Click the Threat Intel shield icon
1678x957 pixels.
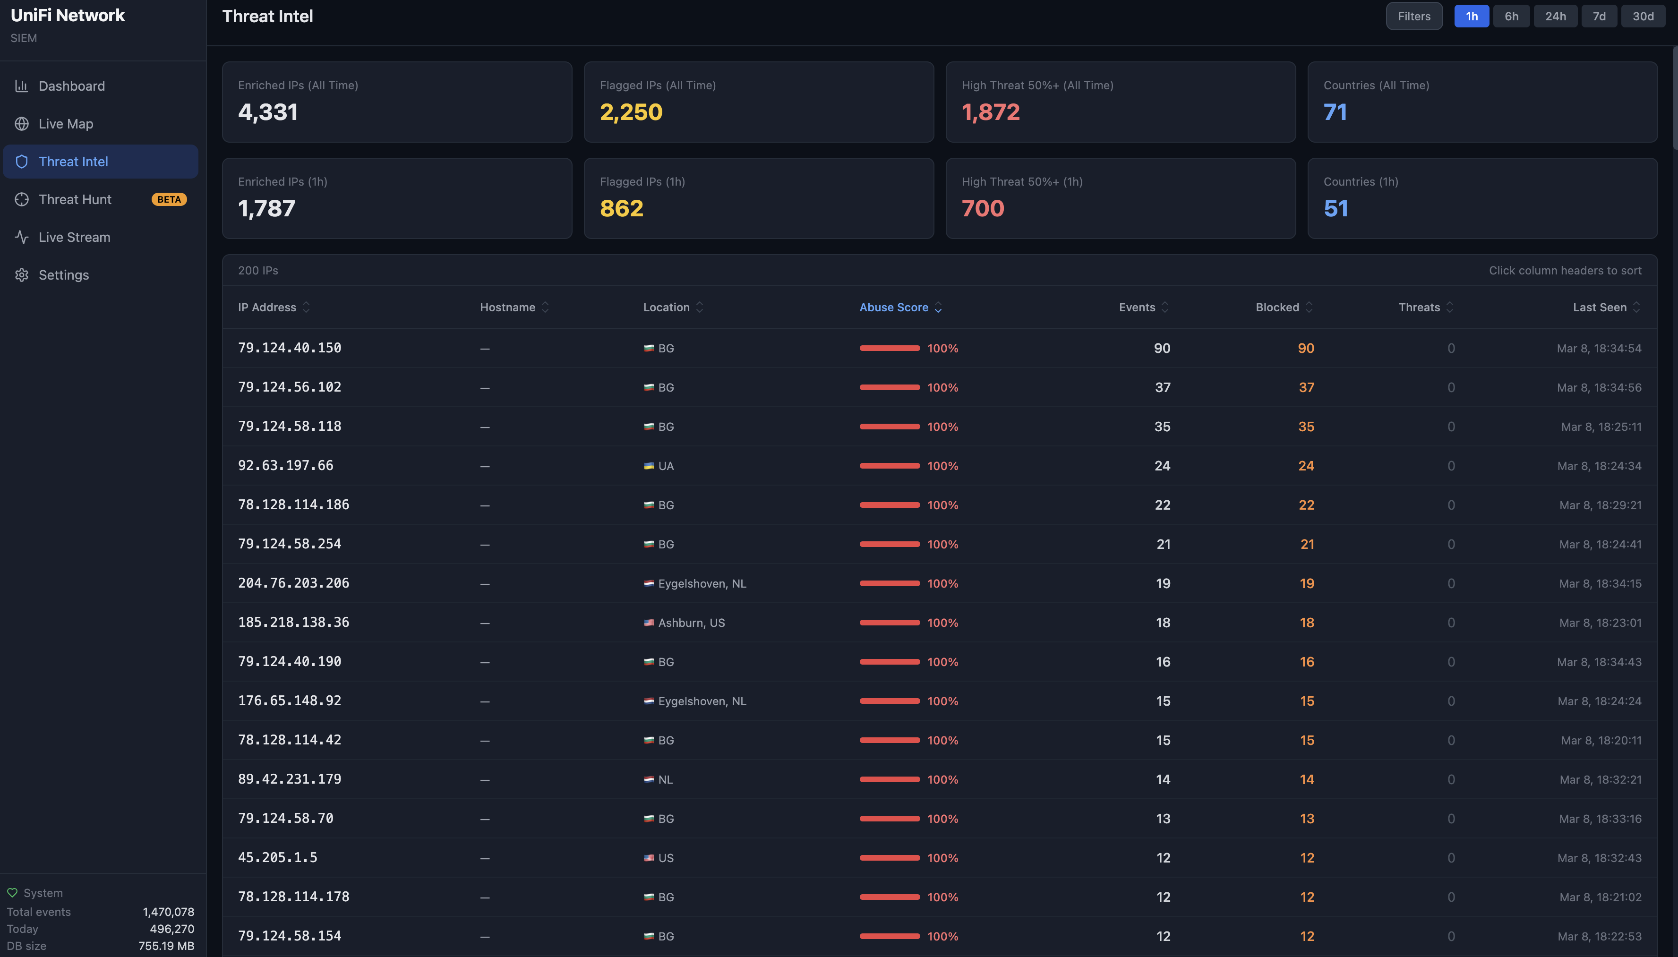(x=22, y=162)
